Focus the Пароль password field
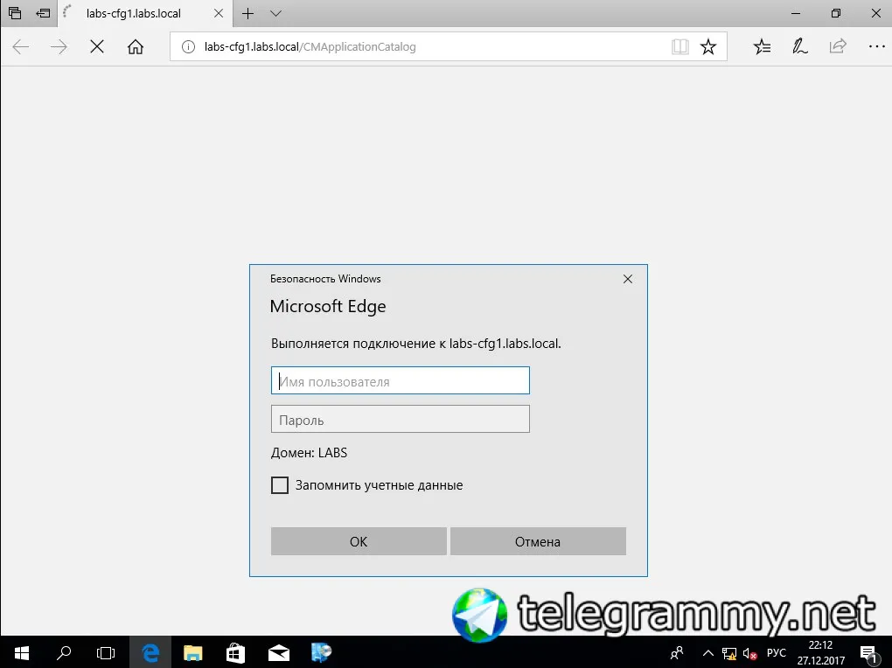This screenshot has width=892, height=668. coord(400,419)
